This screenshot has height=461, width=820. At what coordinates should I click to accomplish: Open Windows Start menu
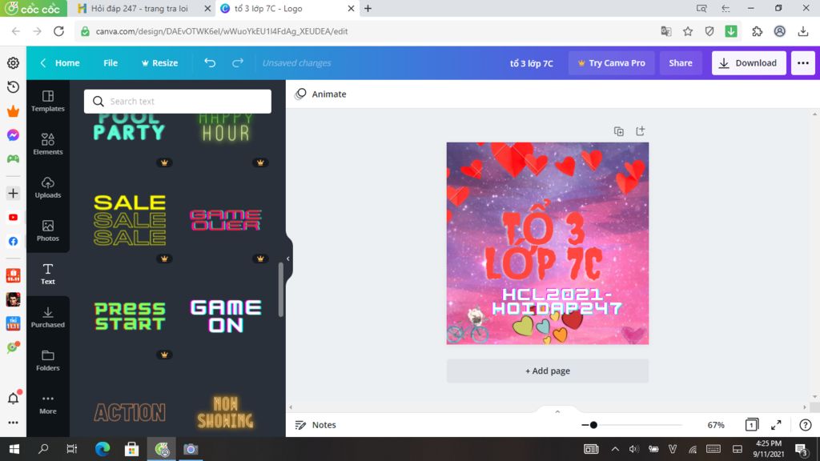(x=14, y=449)
